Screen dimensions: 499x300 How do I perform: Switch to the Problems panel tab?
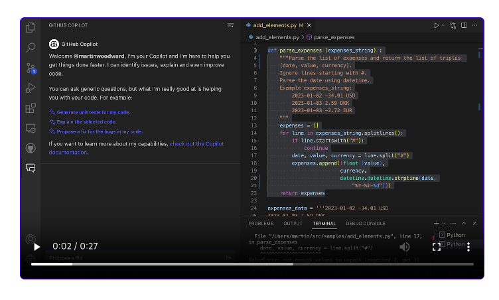pyautogui.click(x=261, y=224)
